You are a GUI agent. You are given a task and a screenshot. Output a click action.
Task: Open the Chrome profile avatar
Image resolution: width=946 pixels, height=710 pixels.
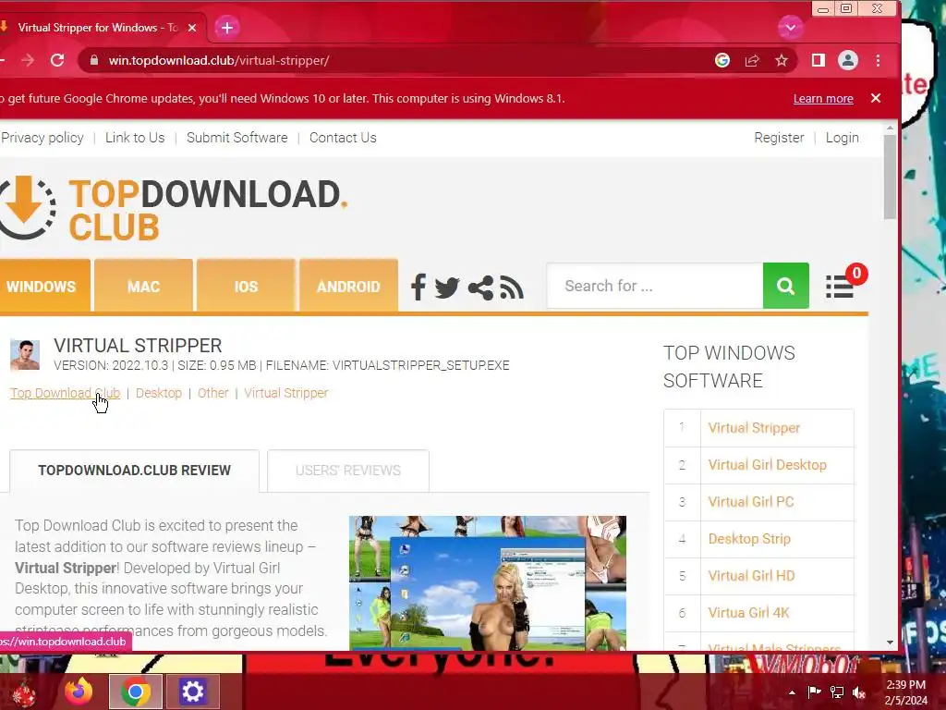848,60
